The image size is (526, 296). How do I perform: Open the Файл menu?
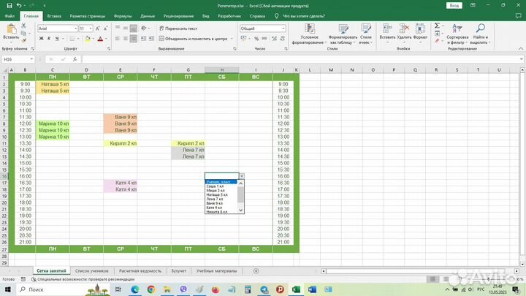coord(9,16)
